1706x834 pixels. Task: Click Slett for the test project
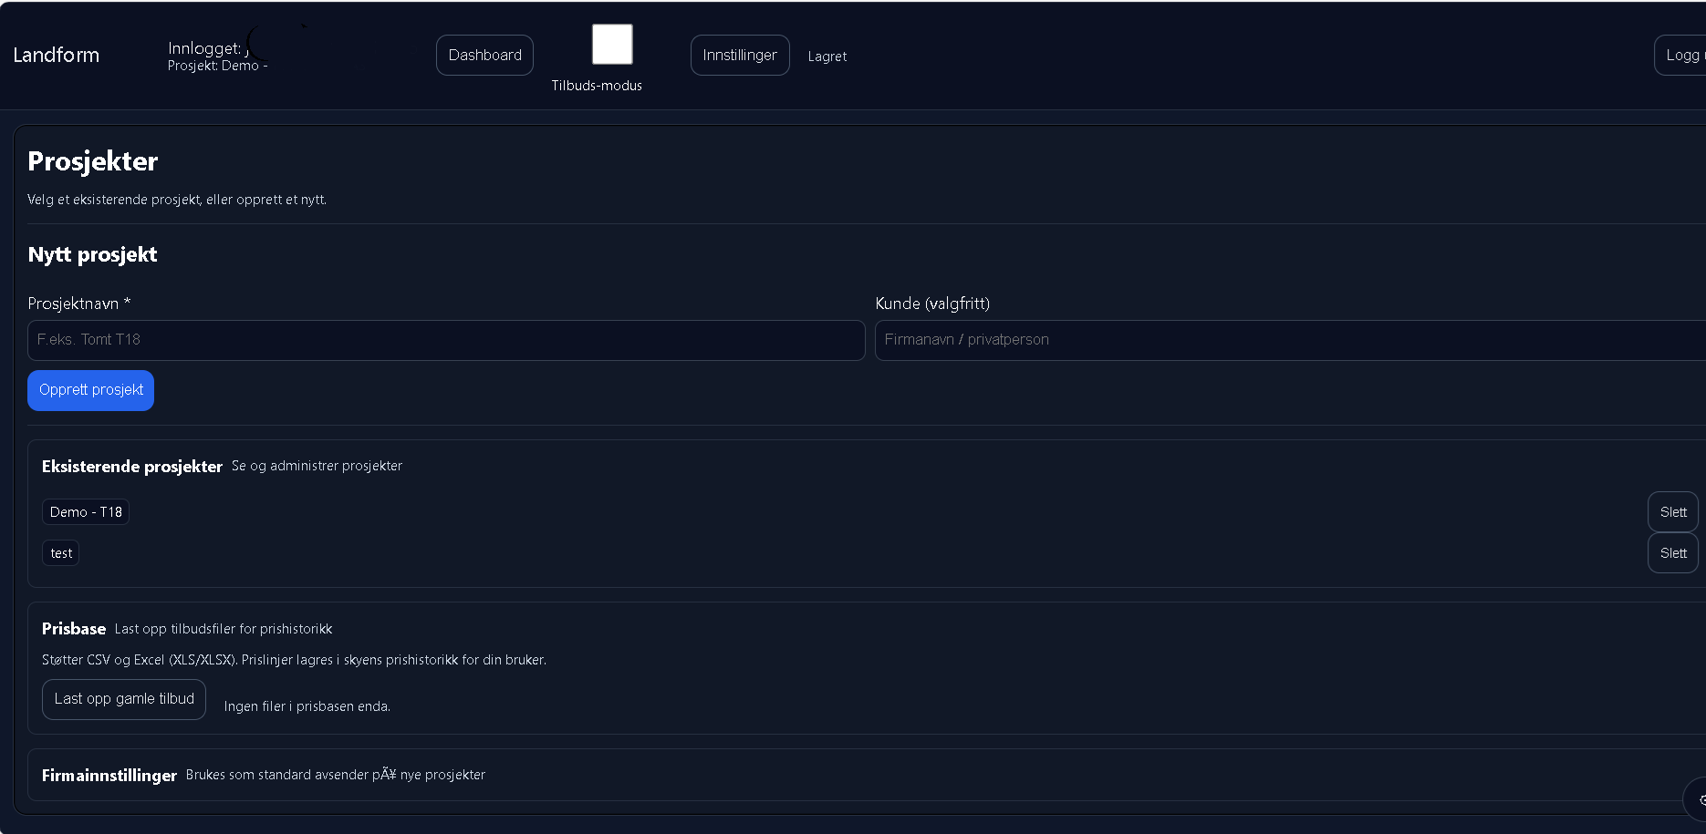coord(1672,553)
